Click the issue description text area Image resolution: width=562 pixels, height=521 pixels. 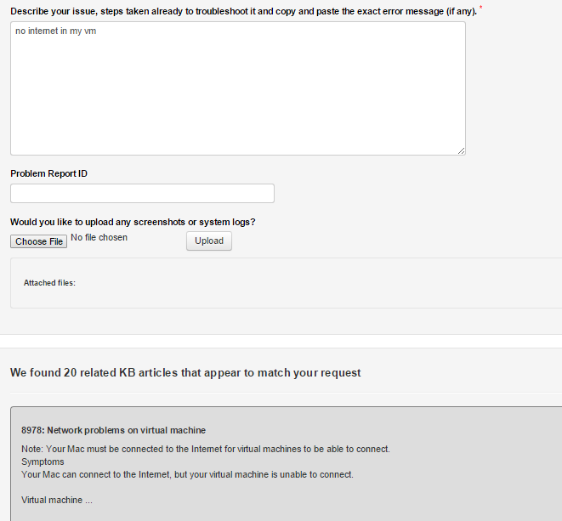238,93
